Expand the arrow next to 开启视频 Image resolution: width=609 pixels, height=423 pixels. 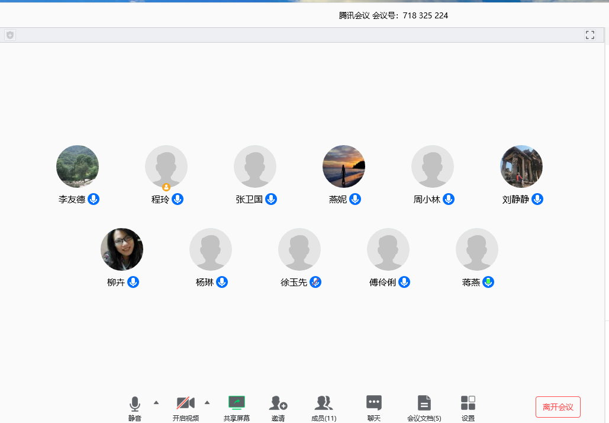coord(207,402)
